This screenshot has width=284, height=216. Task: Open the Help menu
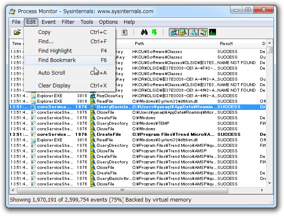point(129,22)
